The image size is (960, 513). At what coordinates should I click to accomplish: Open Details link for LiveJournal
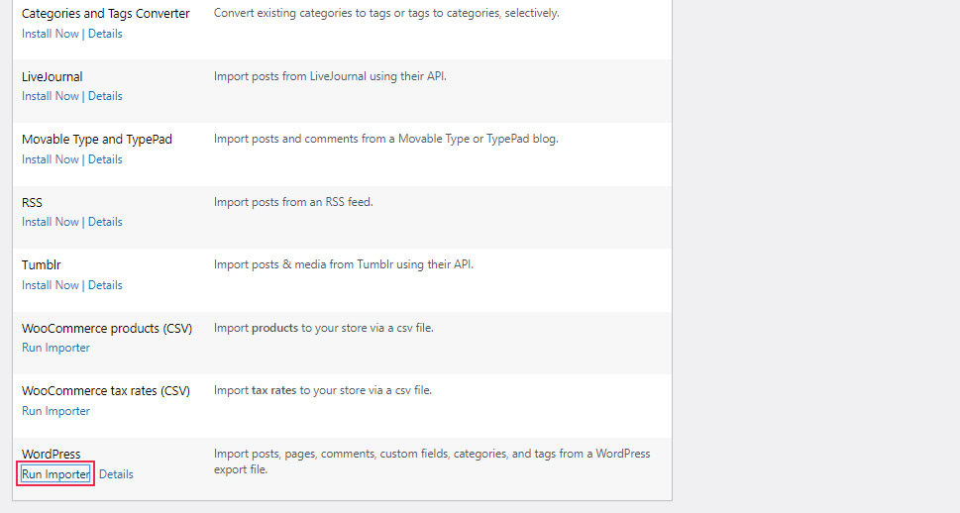105,96
